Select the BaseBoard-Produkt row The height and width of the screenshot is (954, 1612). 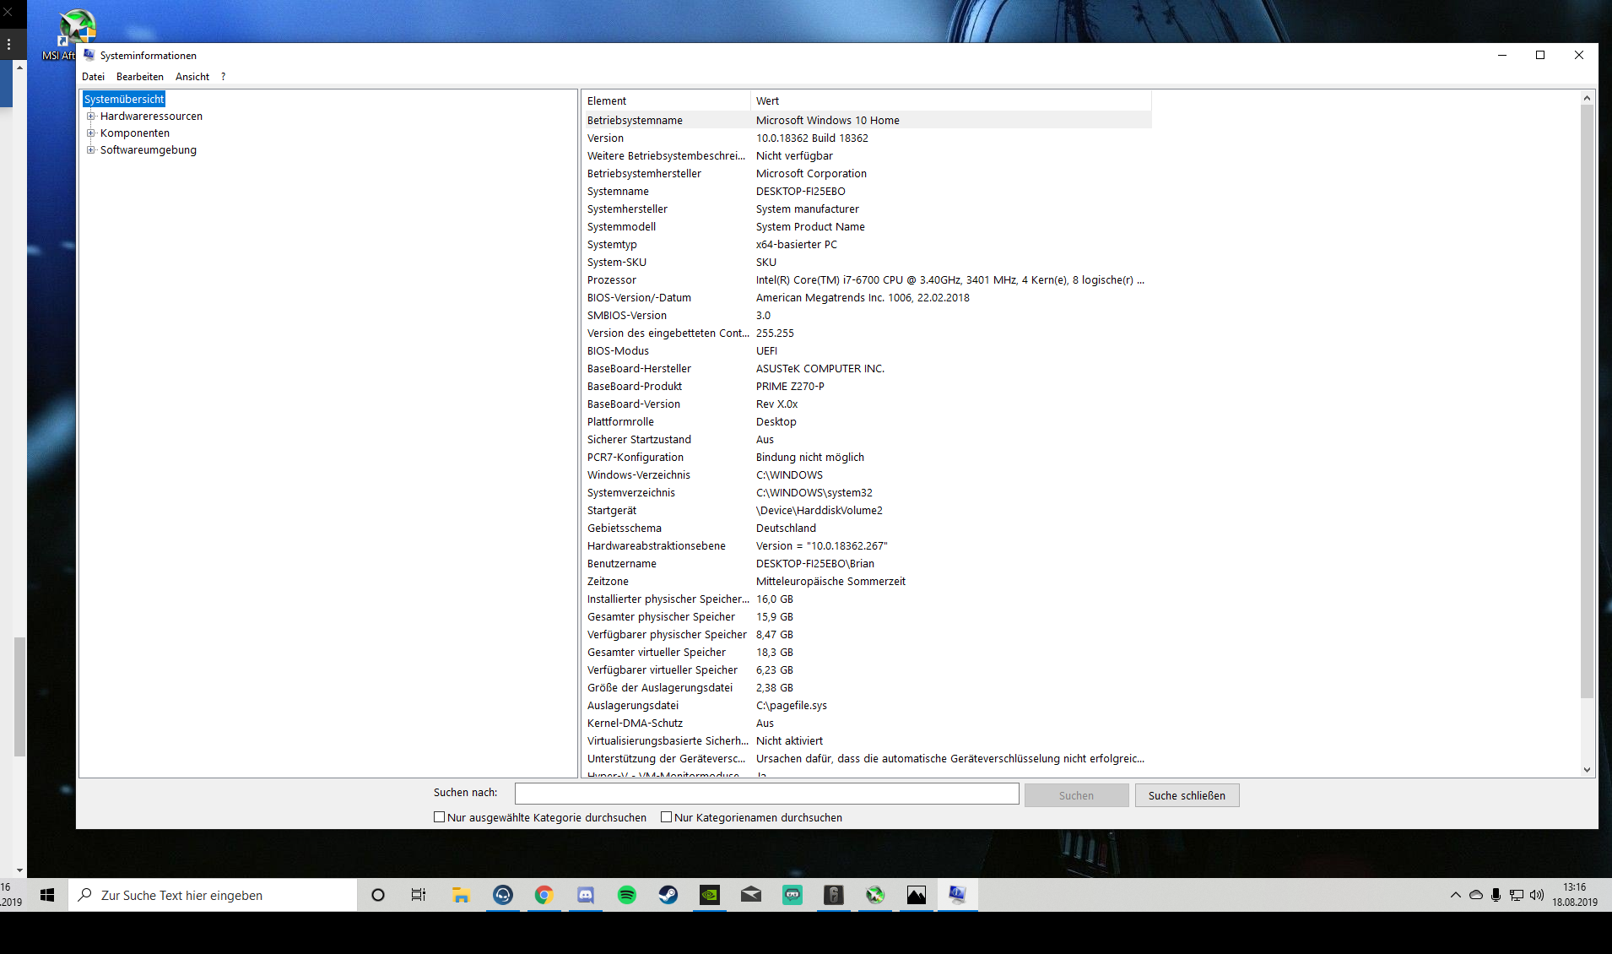click(x=867, y=387)
